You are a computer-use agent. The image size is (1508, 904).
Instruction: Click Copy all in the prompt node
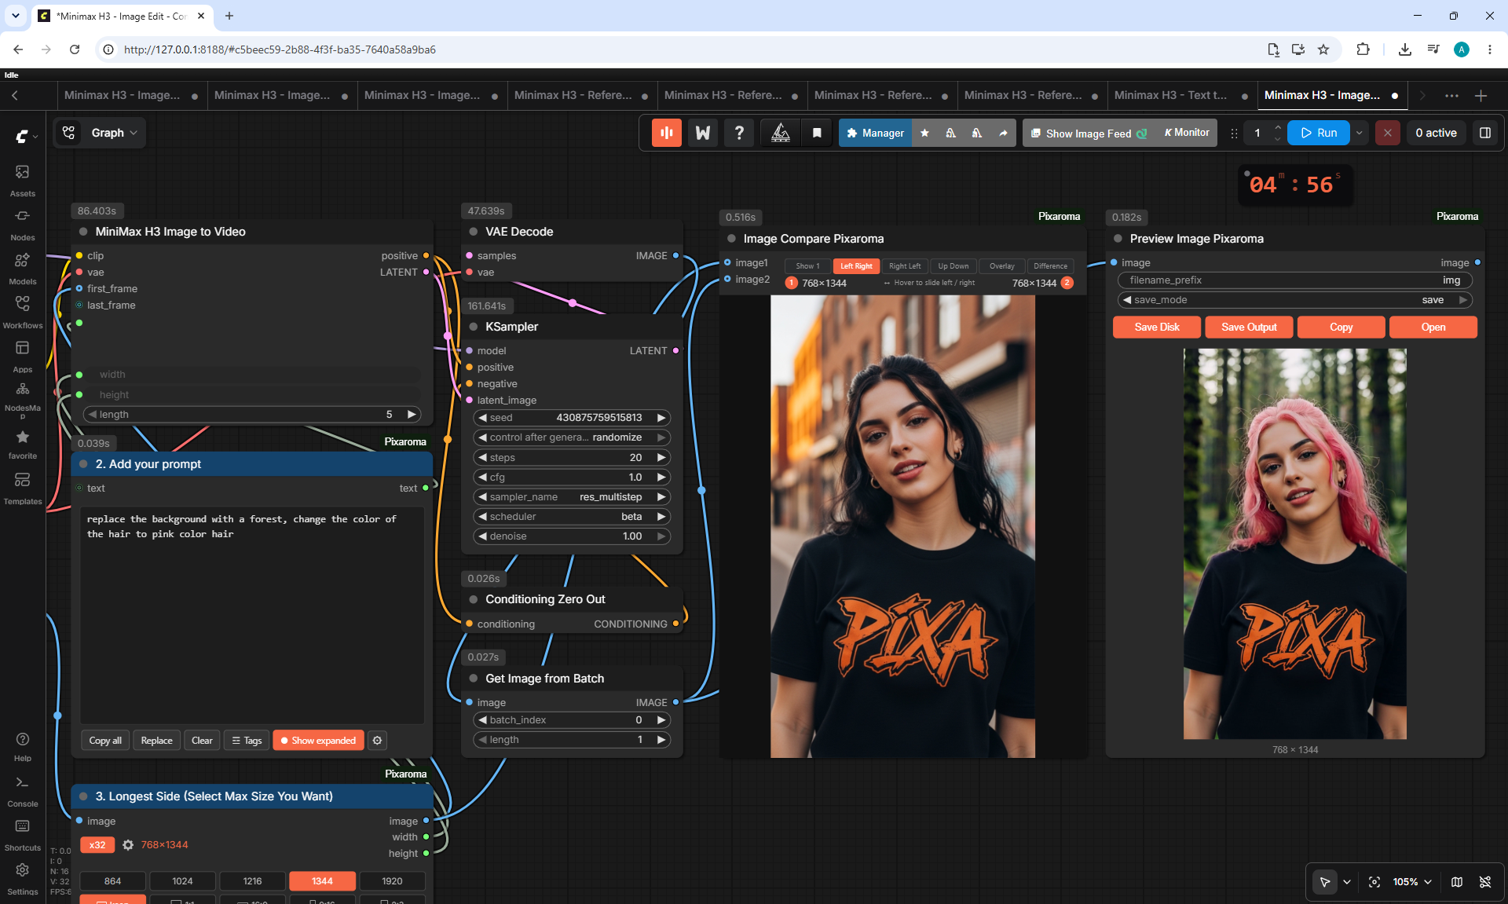point(105,741)
